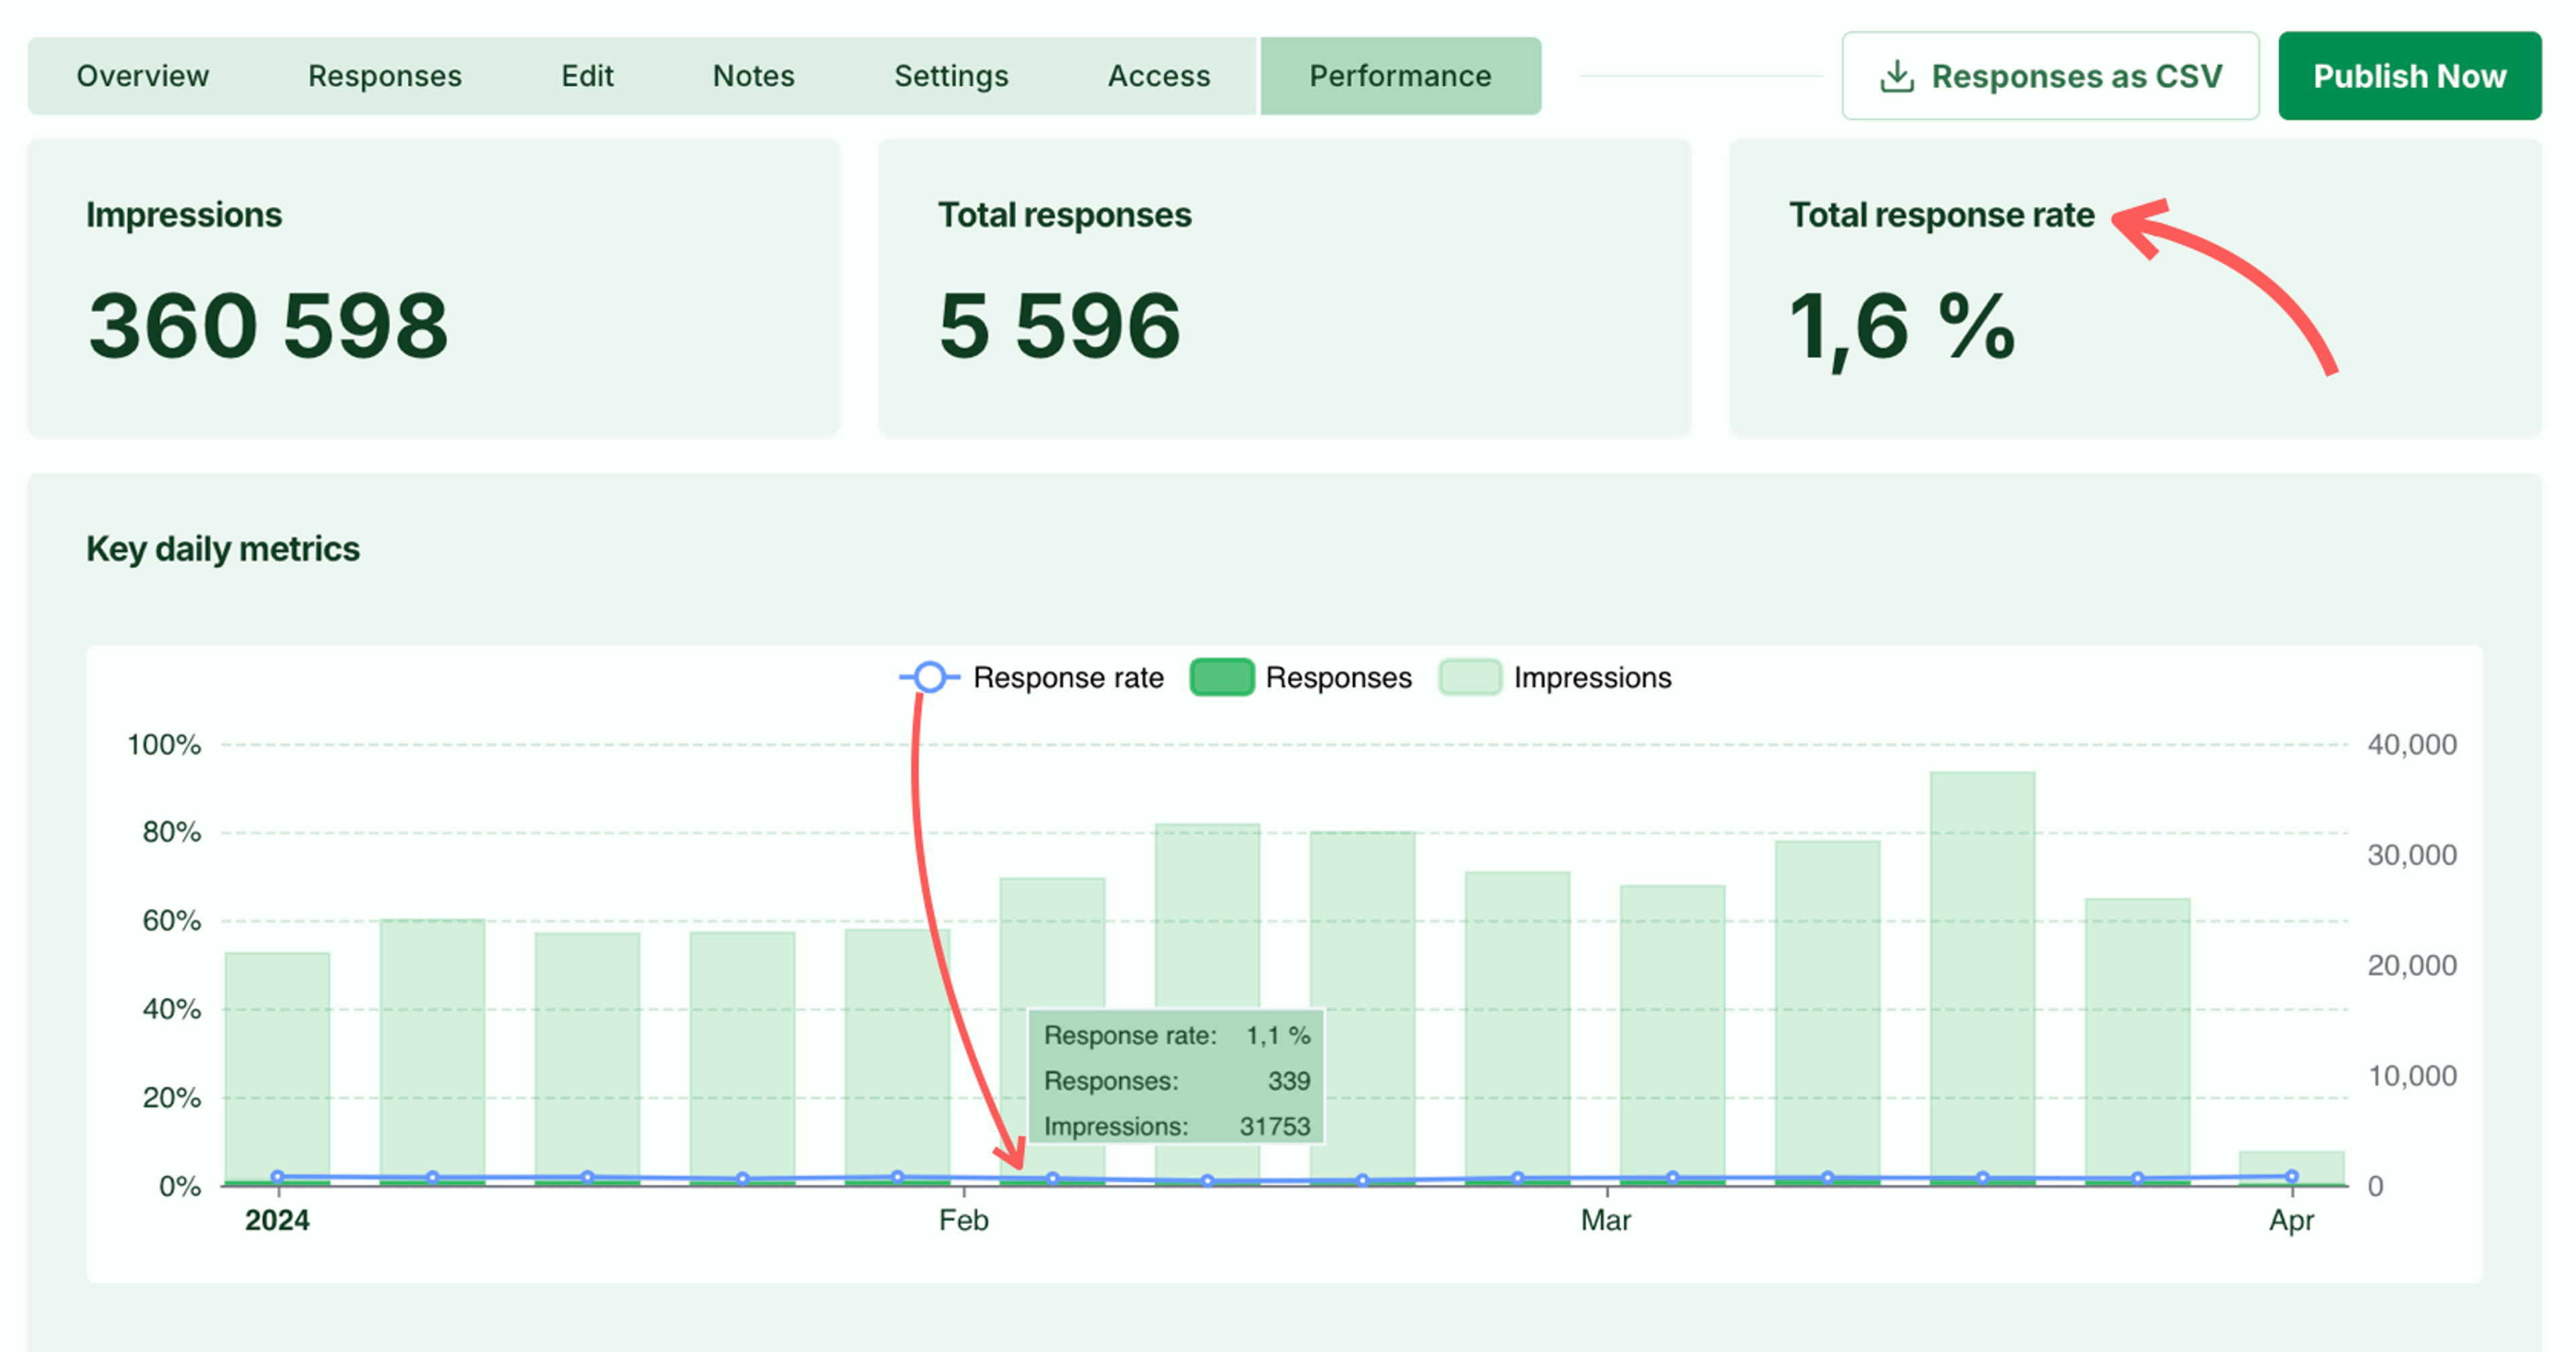Click the Total response rate card title
Viewport: 2576px width, 1352px height.
[1941, 215]
